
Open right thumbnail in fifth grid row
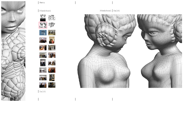pyautogui.click(x=52, y=47)
